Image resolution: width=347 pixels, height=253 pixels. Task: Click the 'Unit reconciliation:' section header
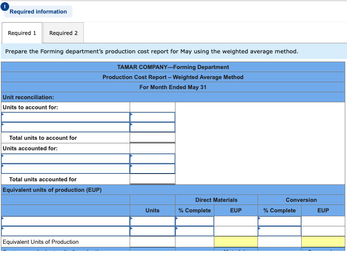[x=28, y=97]
